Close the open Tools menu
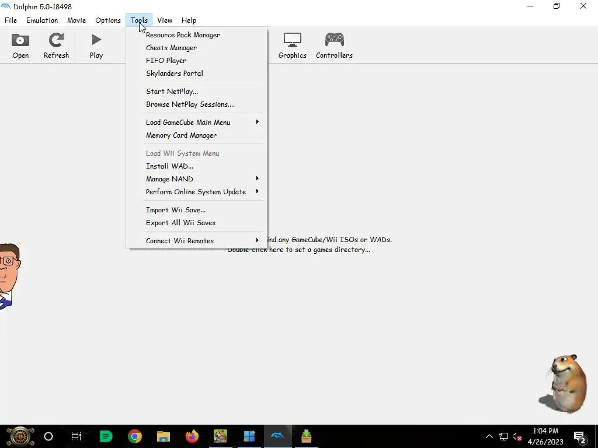Viewport: 598px width, 448px height. pos(139,20)
